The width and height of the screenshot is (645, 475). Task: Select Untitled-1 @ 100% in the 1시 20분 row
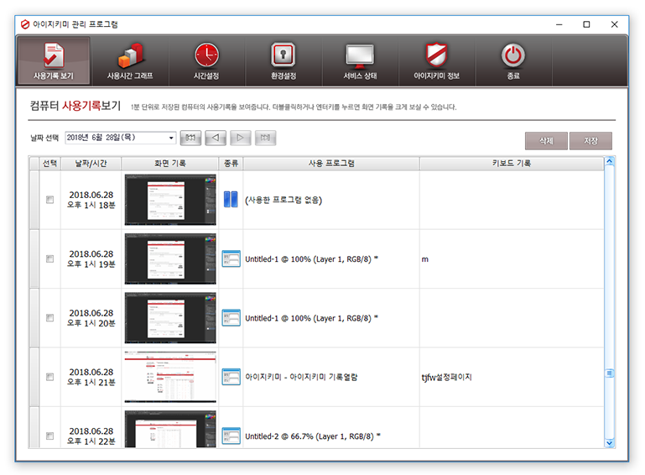coord(312,319)
